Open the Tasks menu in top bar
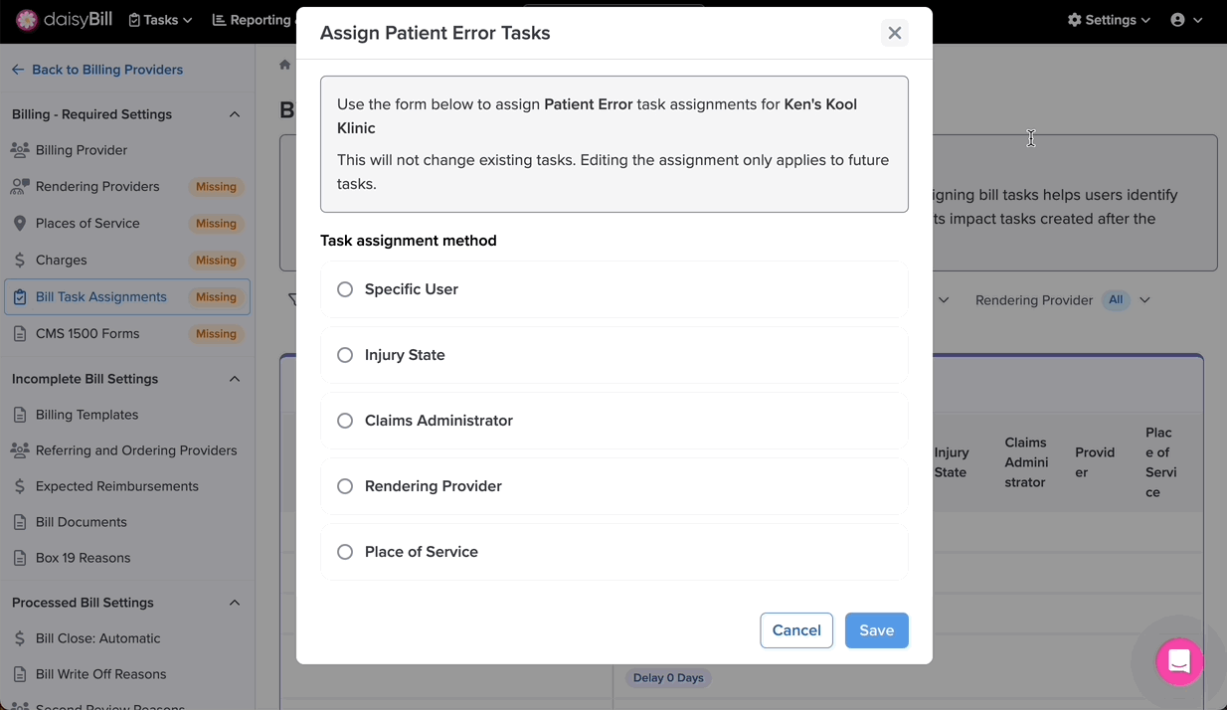The height and width of the screenshot is (710, 1227). (x=160, y=20)
